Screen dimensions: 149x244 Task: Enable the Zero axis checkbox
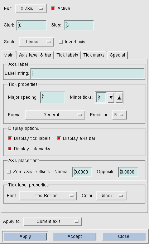(x=9, y=172)
